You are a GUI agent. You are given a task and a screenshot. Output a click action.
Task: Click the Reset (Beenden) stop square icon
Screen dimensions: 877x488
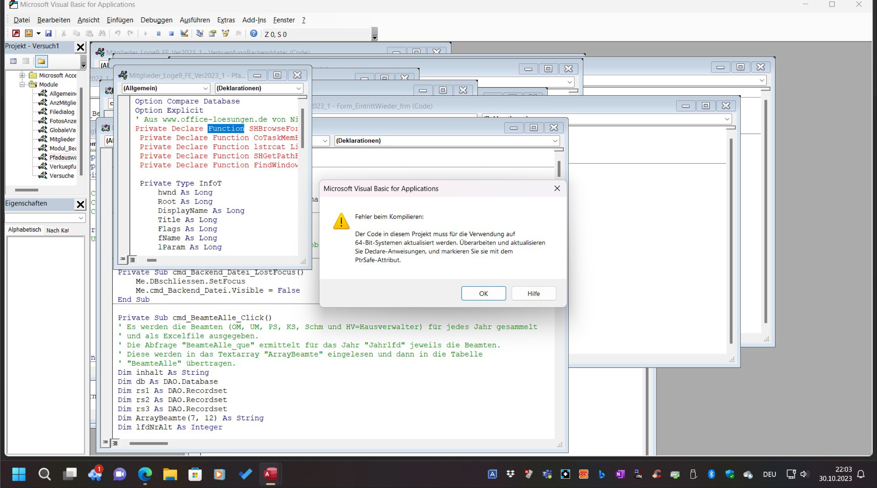coord(171,33)
